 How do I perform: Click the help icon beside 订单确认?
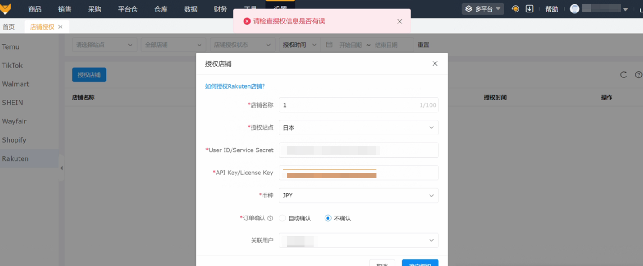[x=270, y=218]
